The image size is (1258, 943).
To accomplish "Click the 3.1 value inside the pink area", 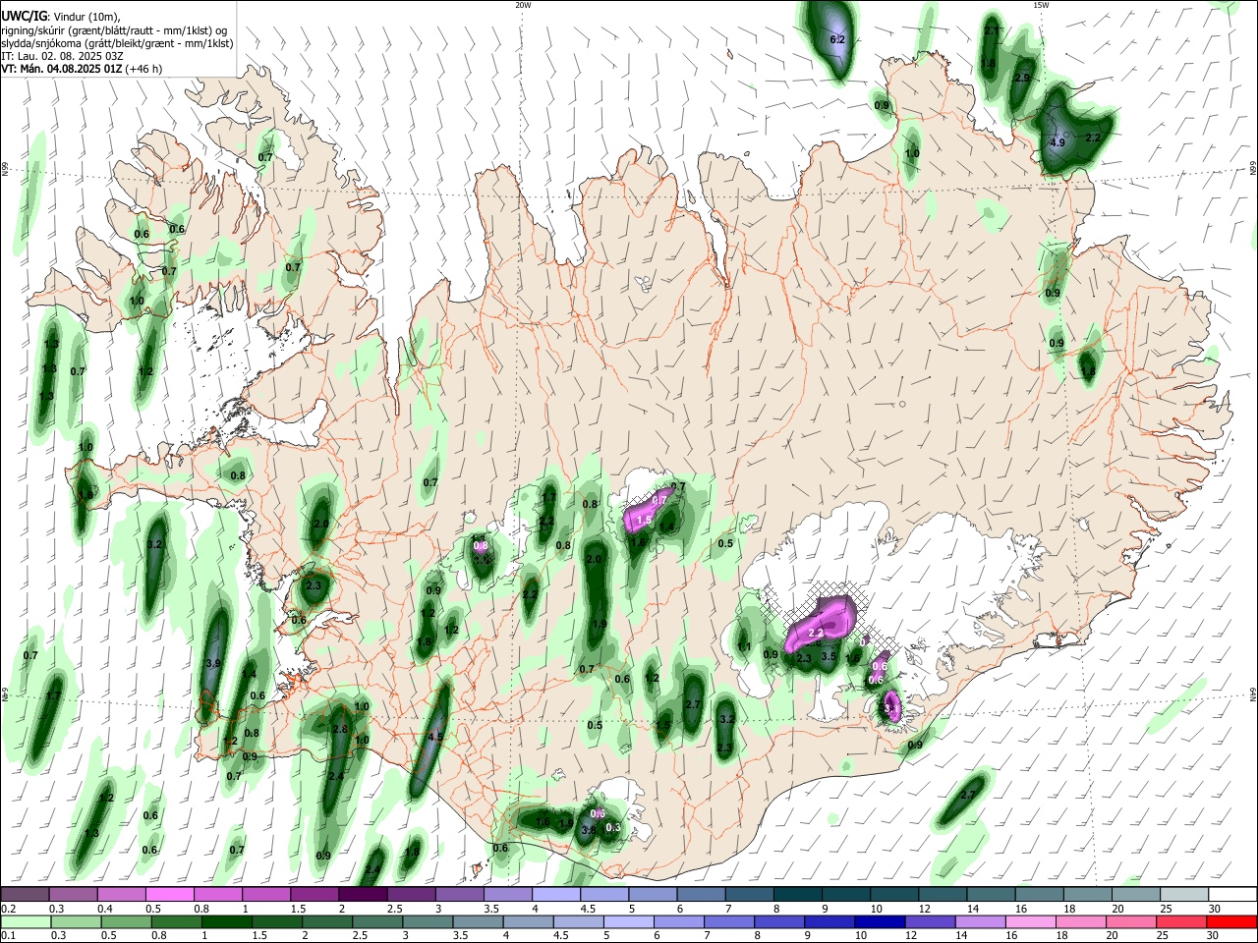I will click(x=890, y=706).
